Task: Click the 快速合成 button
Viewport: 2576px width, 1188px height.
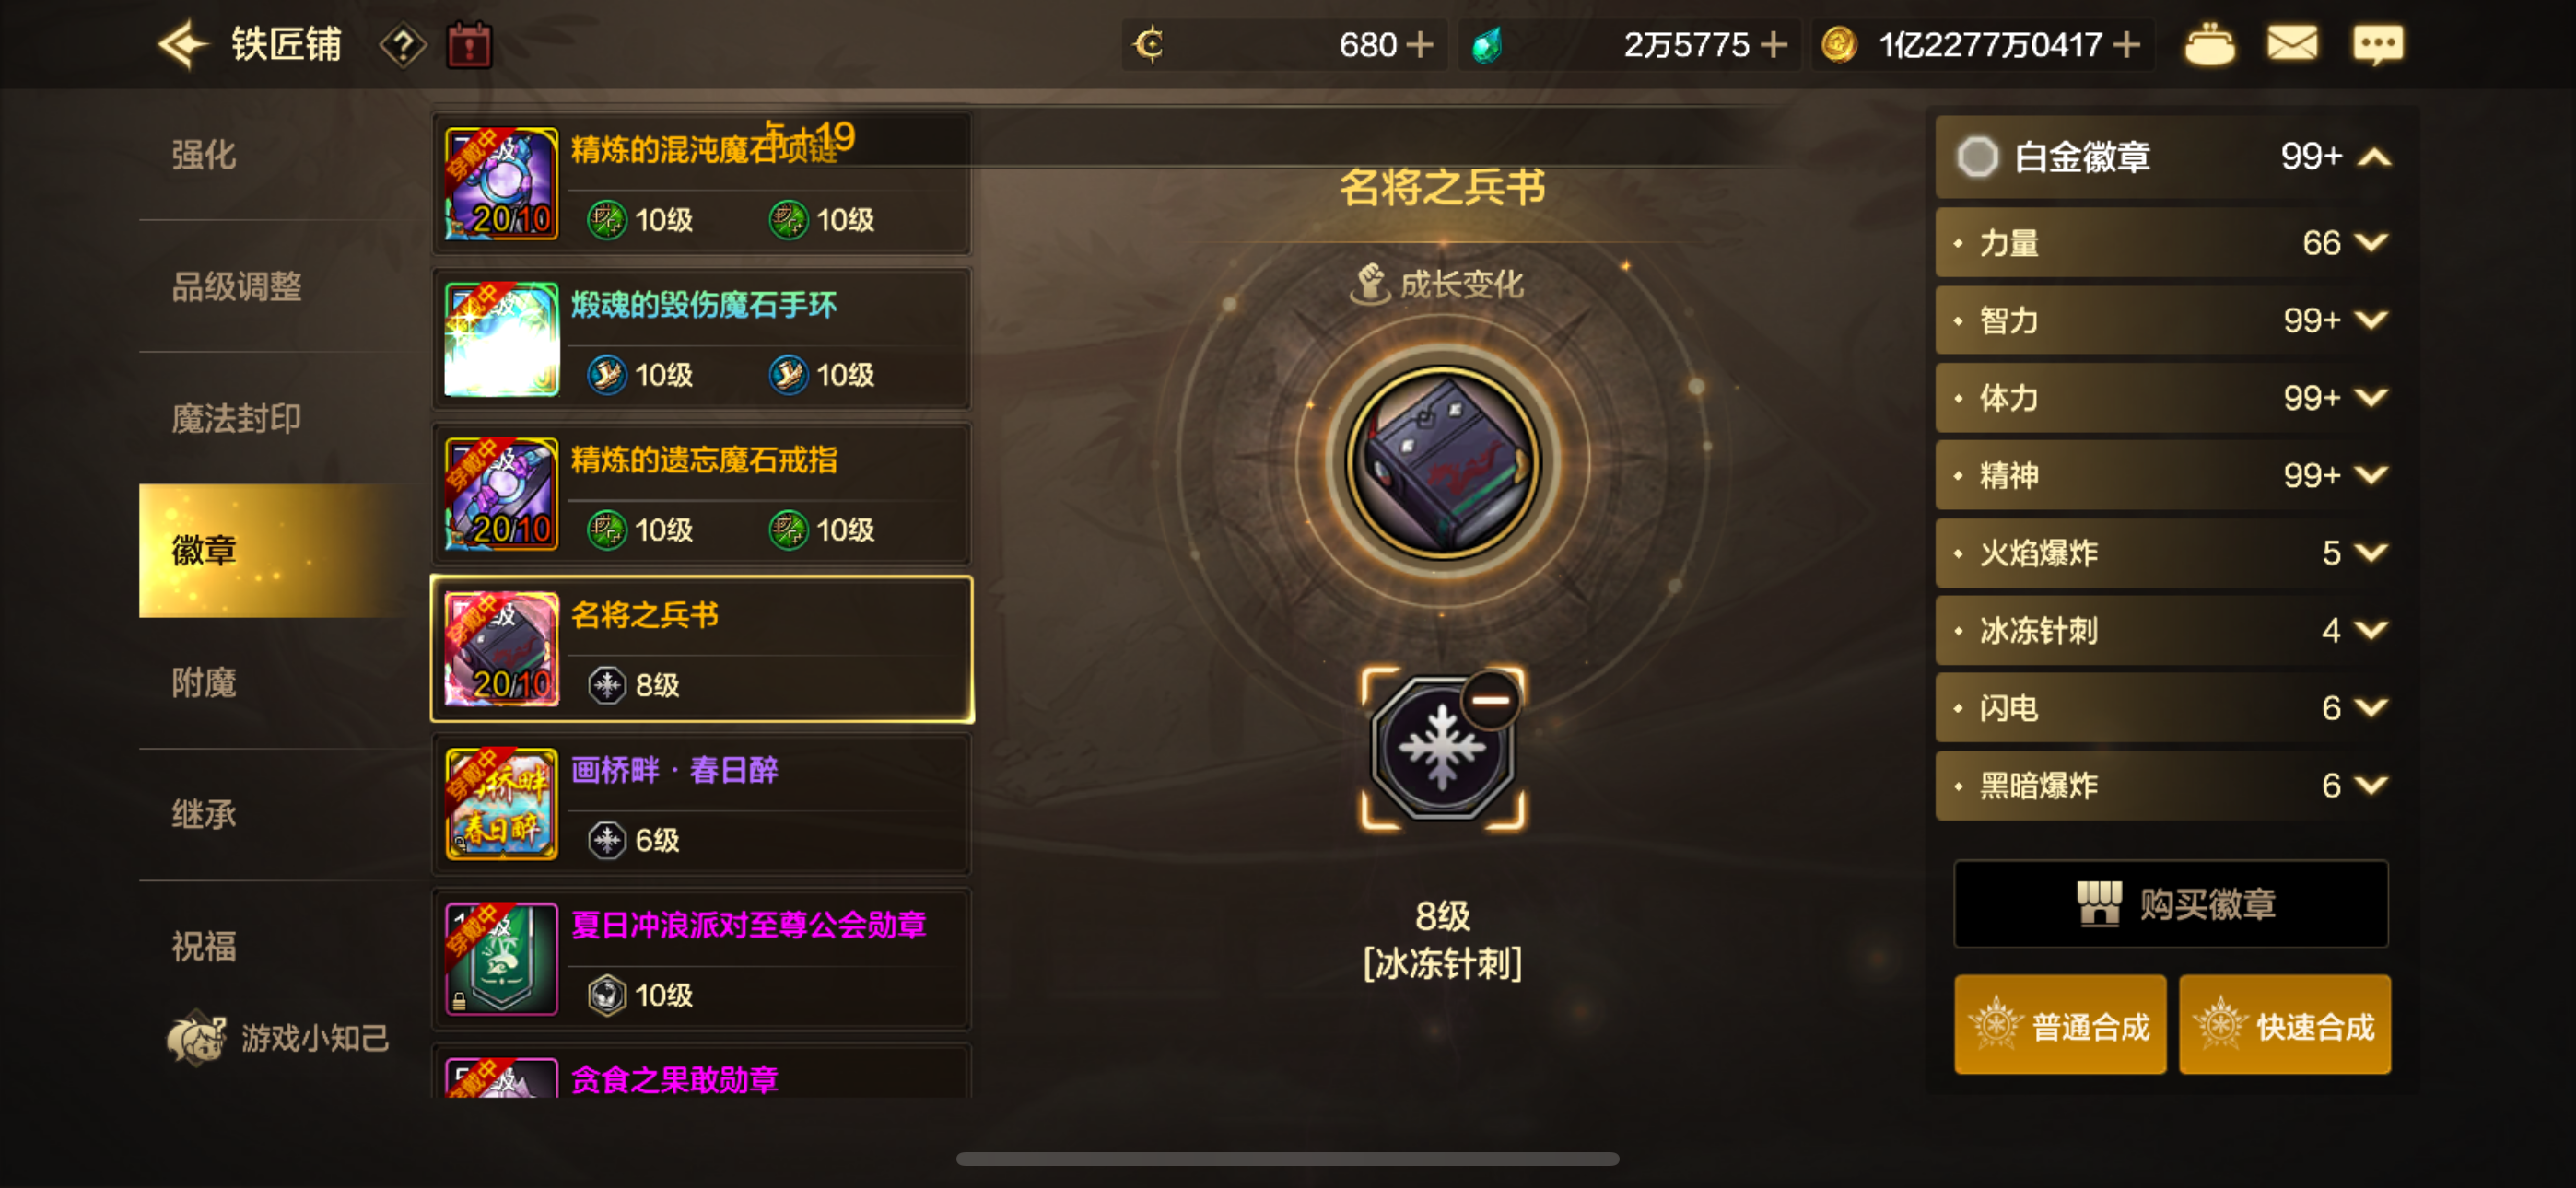Action: 2285,1025
